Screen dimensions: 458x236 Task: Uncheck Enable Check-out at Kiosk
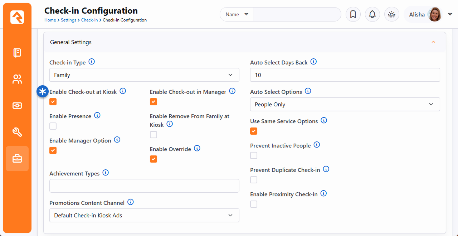click(53, 102)
